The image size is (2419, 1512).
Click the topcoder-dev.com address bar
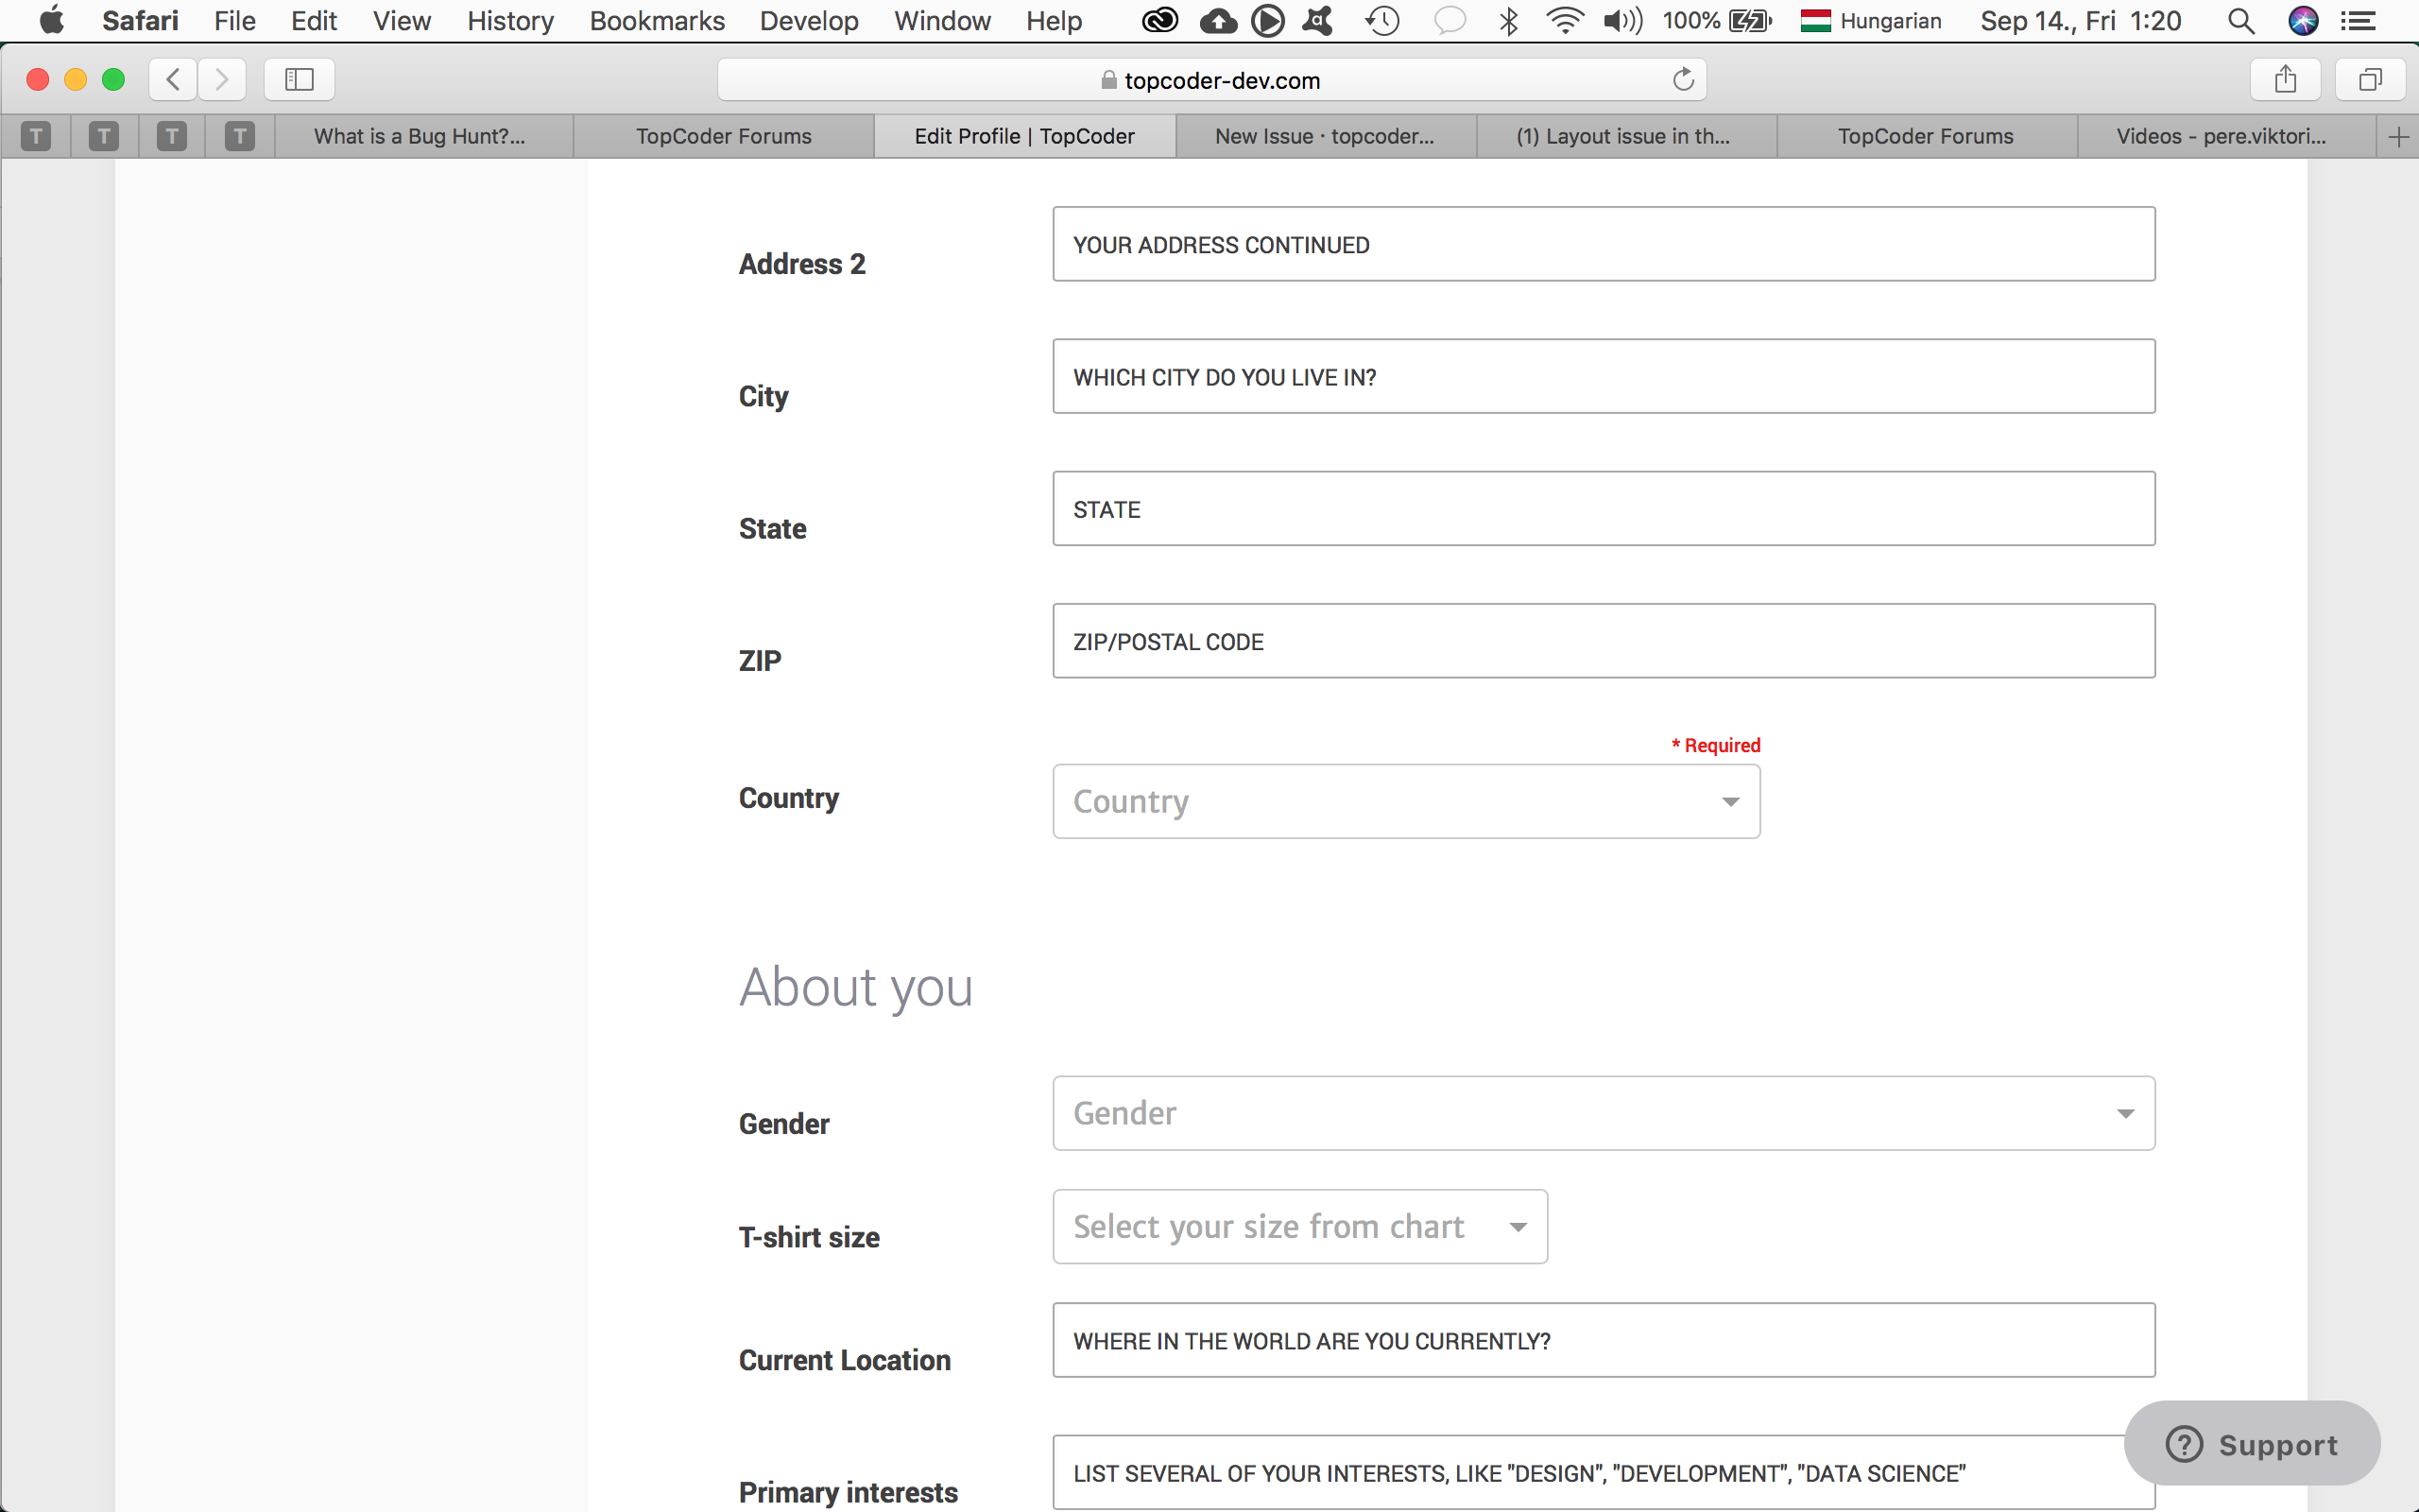coord(1211,79)
